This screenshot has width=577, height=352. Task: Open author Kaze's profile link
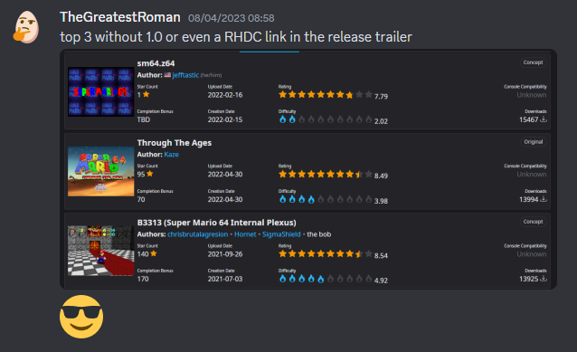point(172,154)
